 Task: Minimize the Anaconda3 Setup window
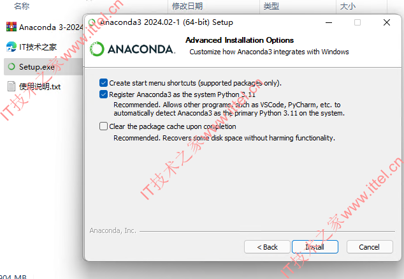point(329,23)
